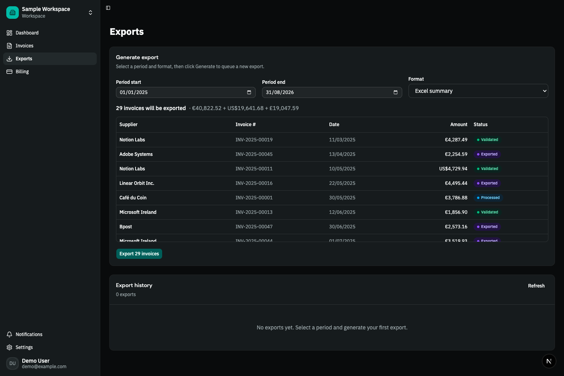Click the Sample Workspace logo icon
This screenshot has height=376, width=564.
(x=13, y=13)
